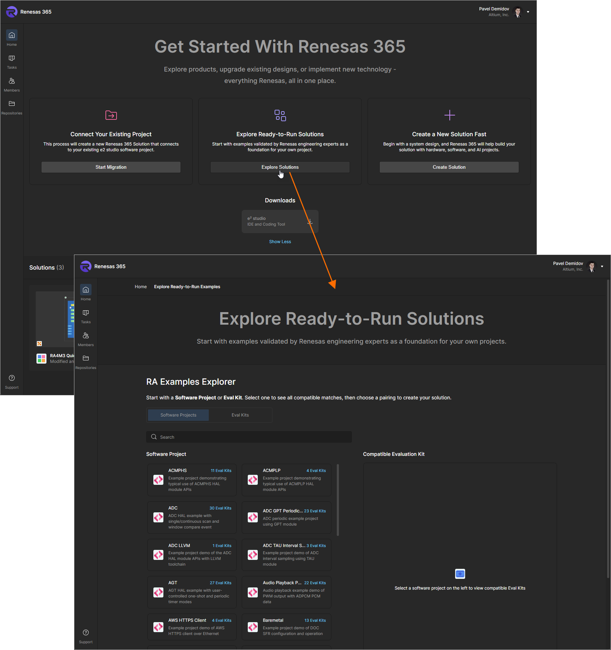Image resolution: width=611 pixels, height=650 pixels.
Task: Click the '30 Eval Kits' link for ADC
Action: pyautogui.click(x=220, y=508)
